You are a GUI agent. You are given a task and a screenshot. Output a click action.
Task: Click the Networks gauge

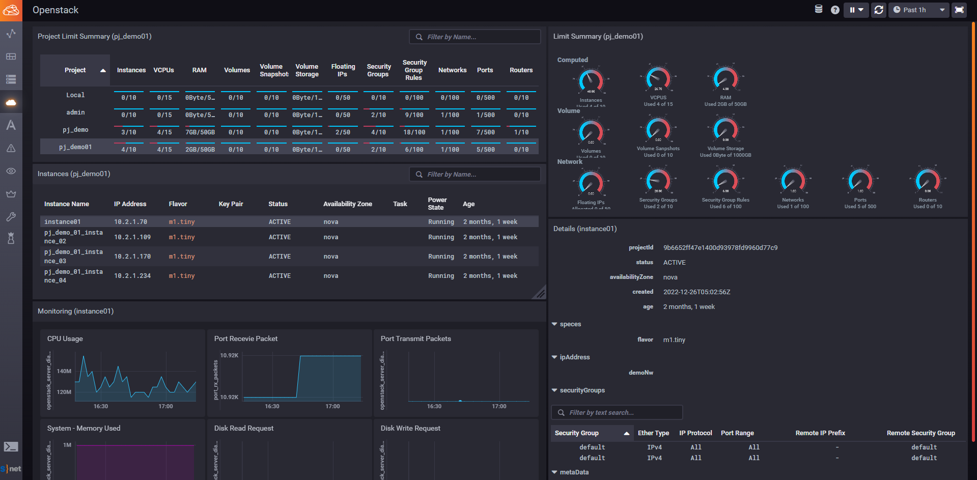793,181
